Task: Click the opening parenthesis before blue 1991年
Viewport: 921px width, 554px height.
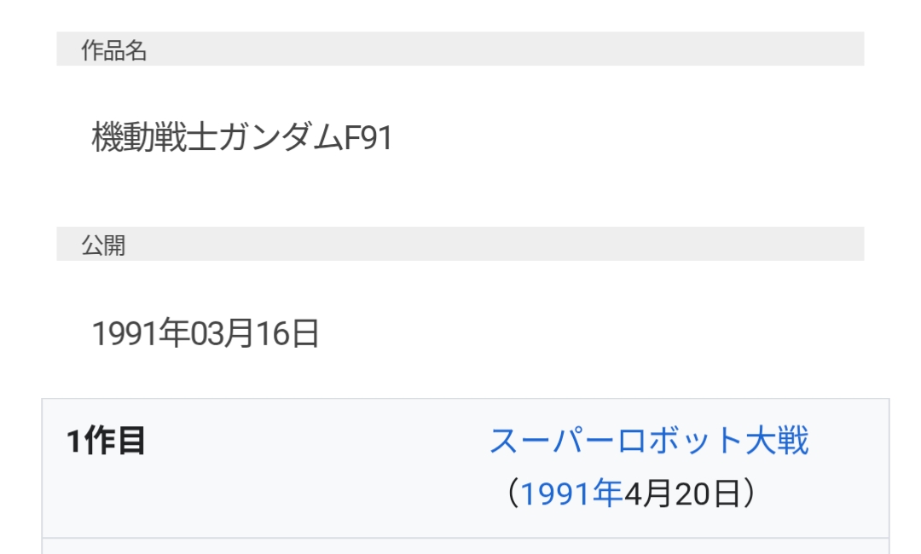Action: [511, 494]
